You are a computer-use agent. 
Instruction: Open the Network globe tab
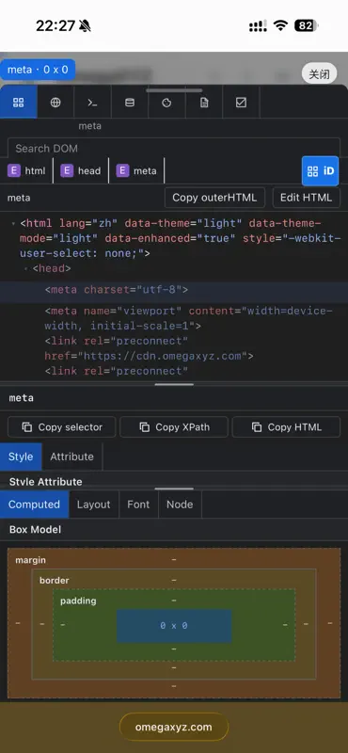click(55, 102)
